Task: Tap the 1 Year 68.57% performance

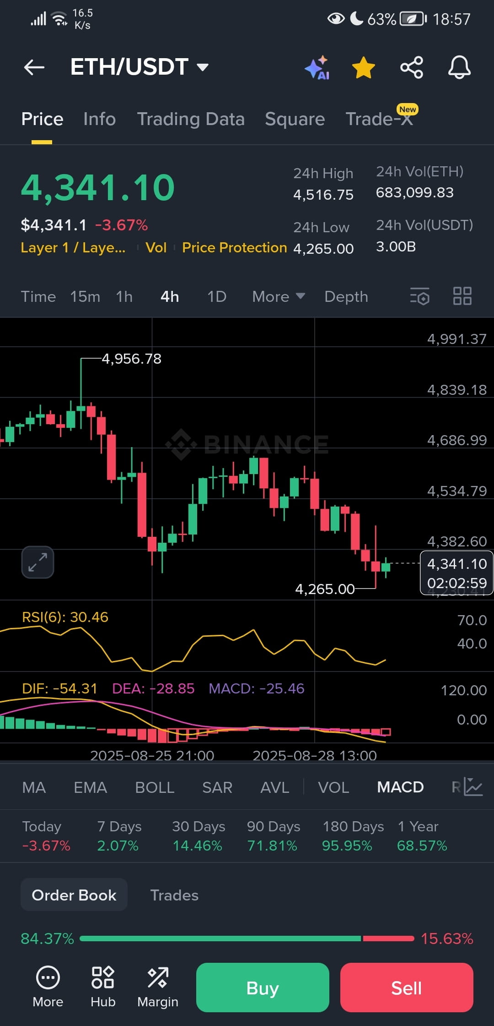Action: click(x=422, y=836)
